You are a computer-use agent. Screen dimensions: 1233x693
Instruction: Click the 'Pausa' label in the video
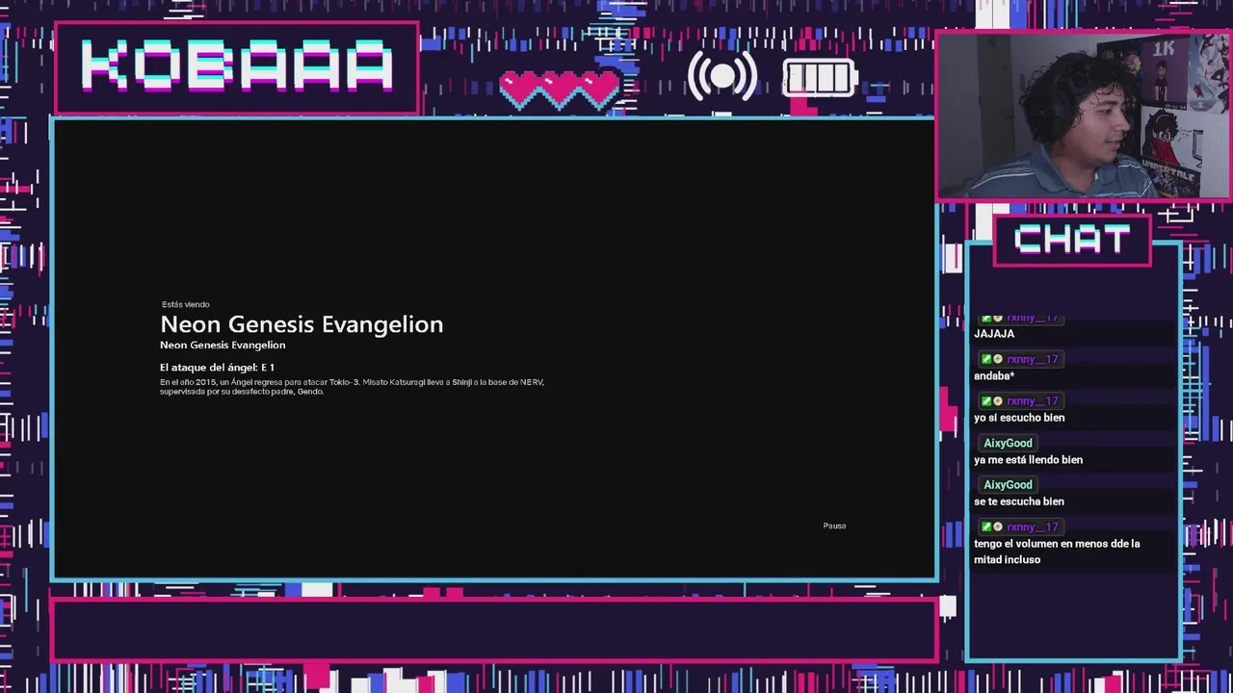834,526
